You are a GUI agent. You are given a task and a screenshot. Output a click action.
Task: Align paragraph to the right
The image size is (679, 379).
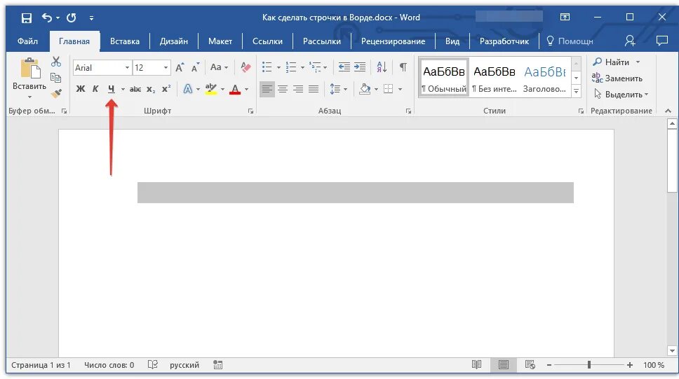coord(298,89)
